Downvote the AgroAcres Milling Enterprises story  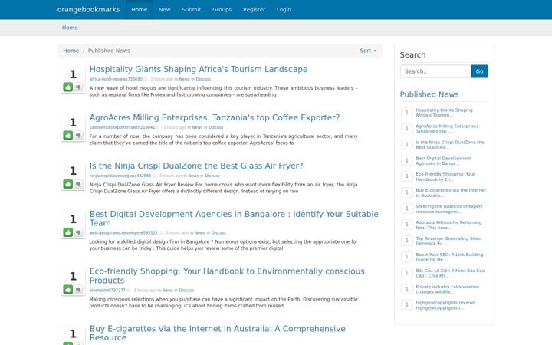coord(78,135)
